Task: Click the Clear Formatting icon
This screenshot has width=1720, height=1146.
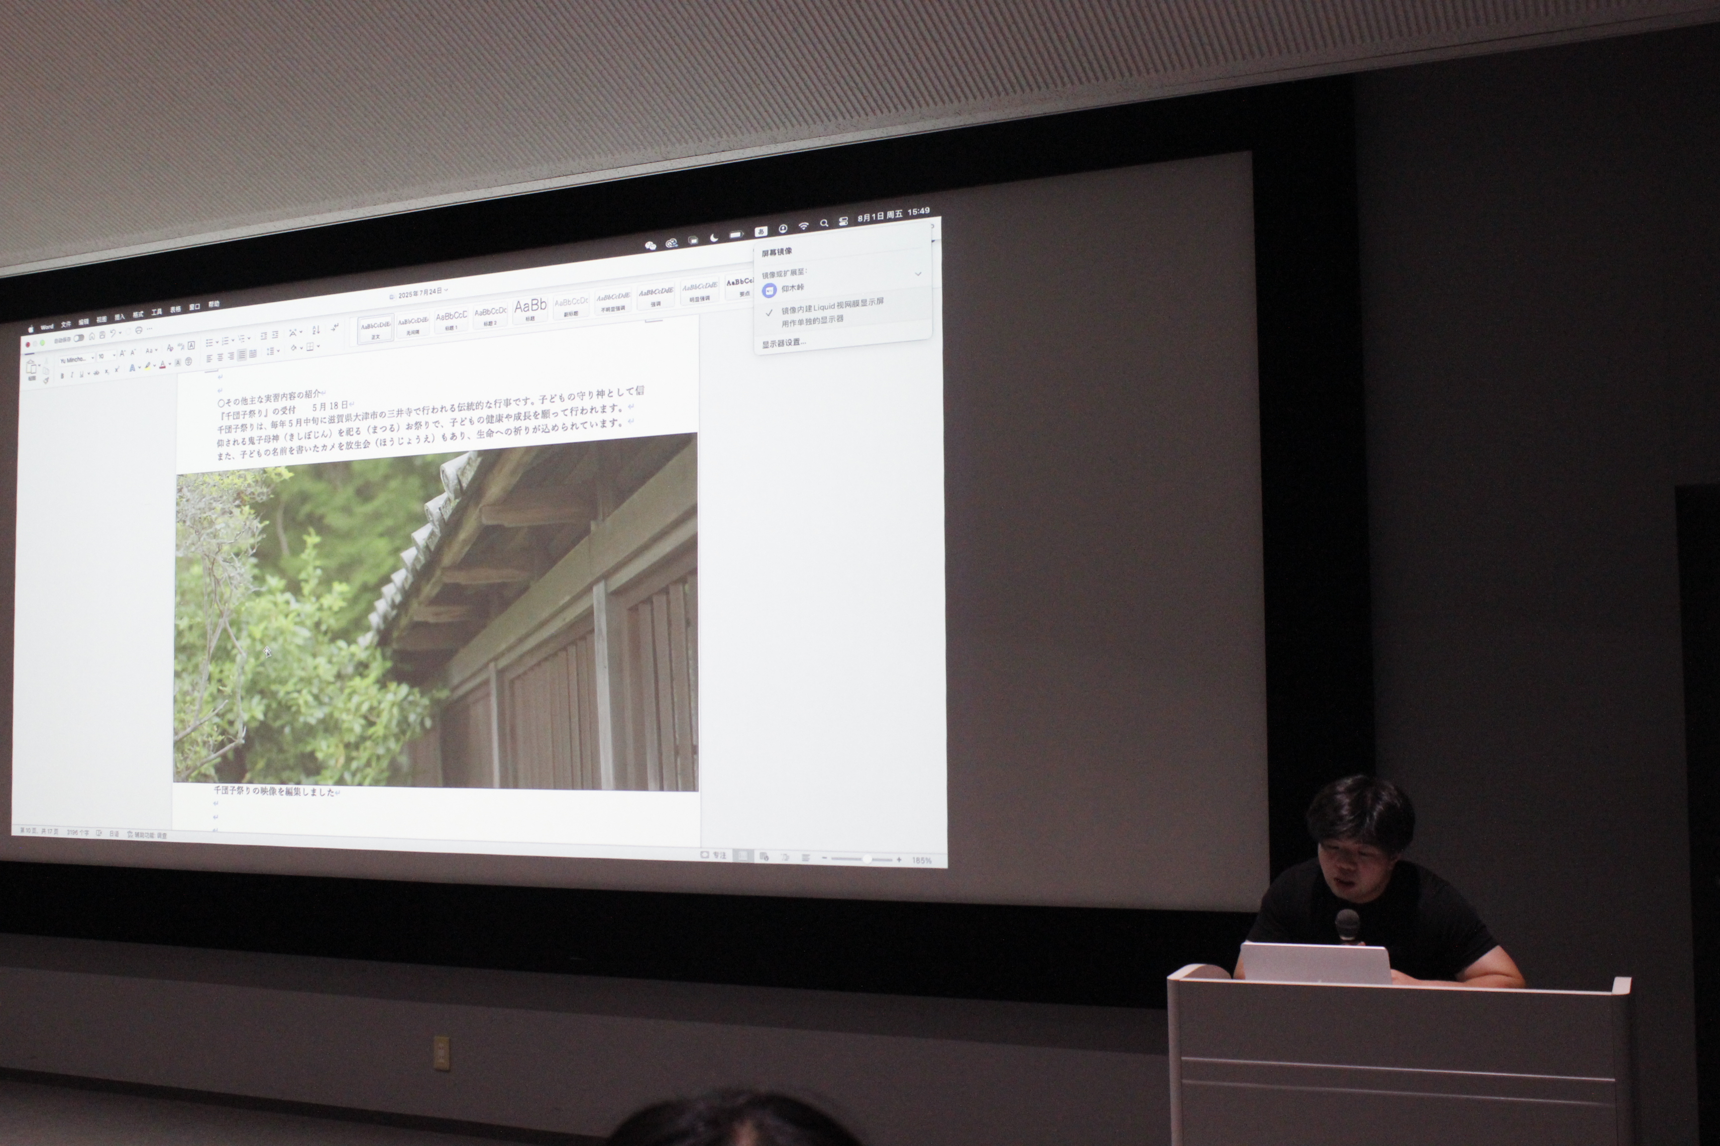Action: pos(170,349)
